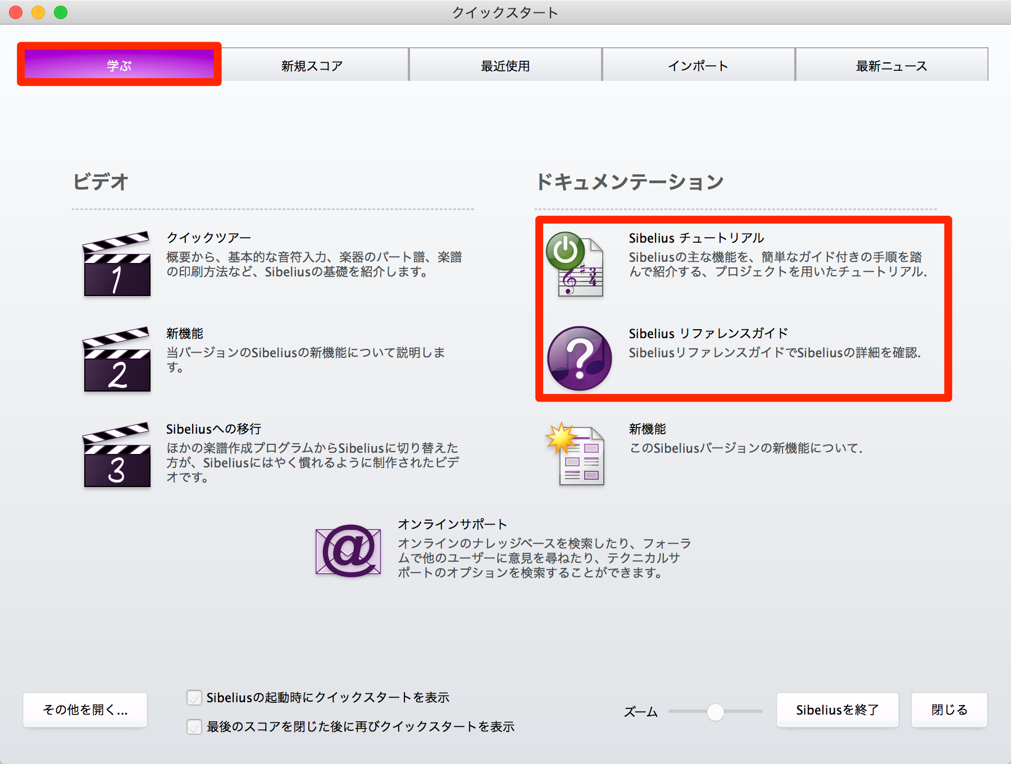Click the チュートリアル description starting Sibeliusの主な機能を

pos(778,264)
